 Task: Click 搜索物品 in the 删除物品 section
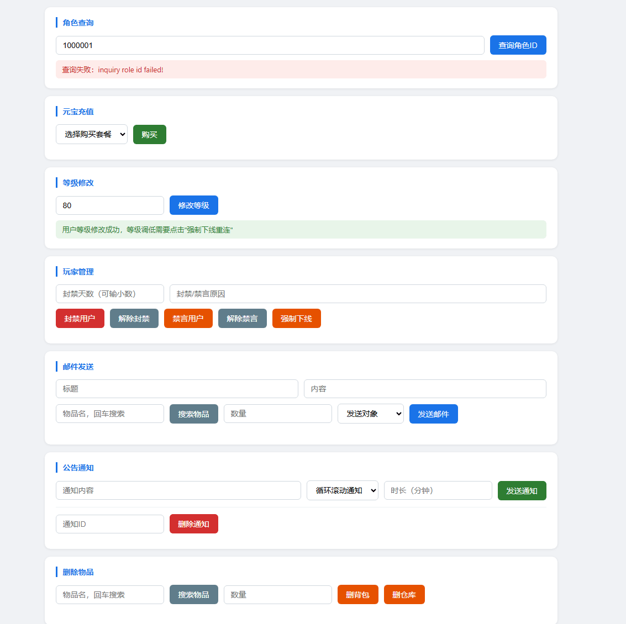[193, 595]
